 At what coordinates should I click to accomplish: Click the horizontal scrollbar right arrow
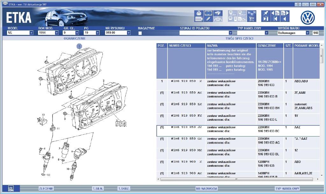point(317,179)
